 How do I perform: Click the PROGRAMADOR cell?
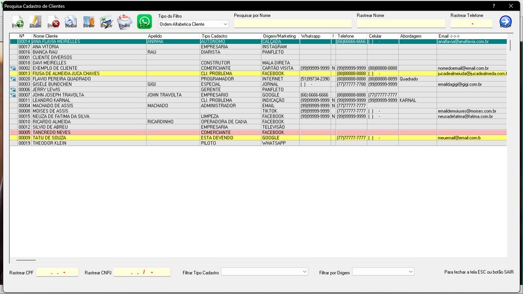tap(230, 79)
